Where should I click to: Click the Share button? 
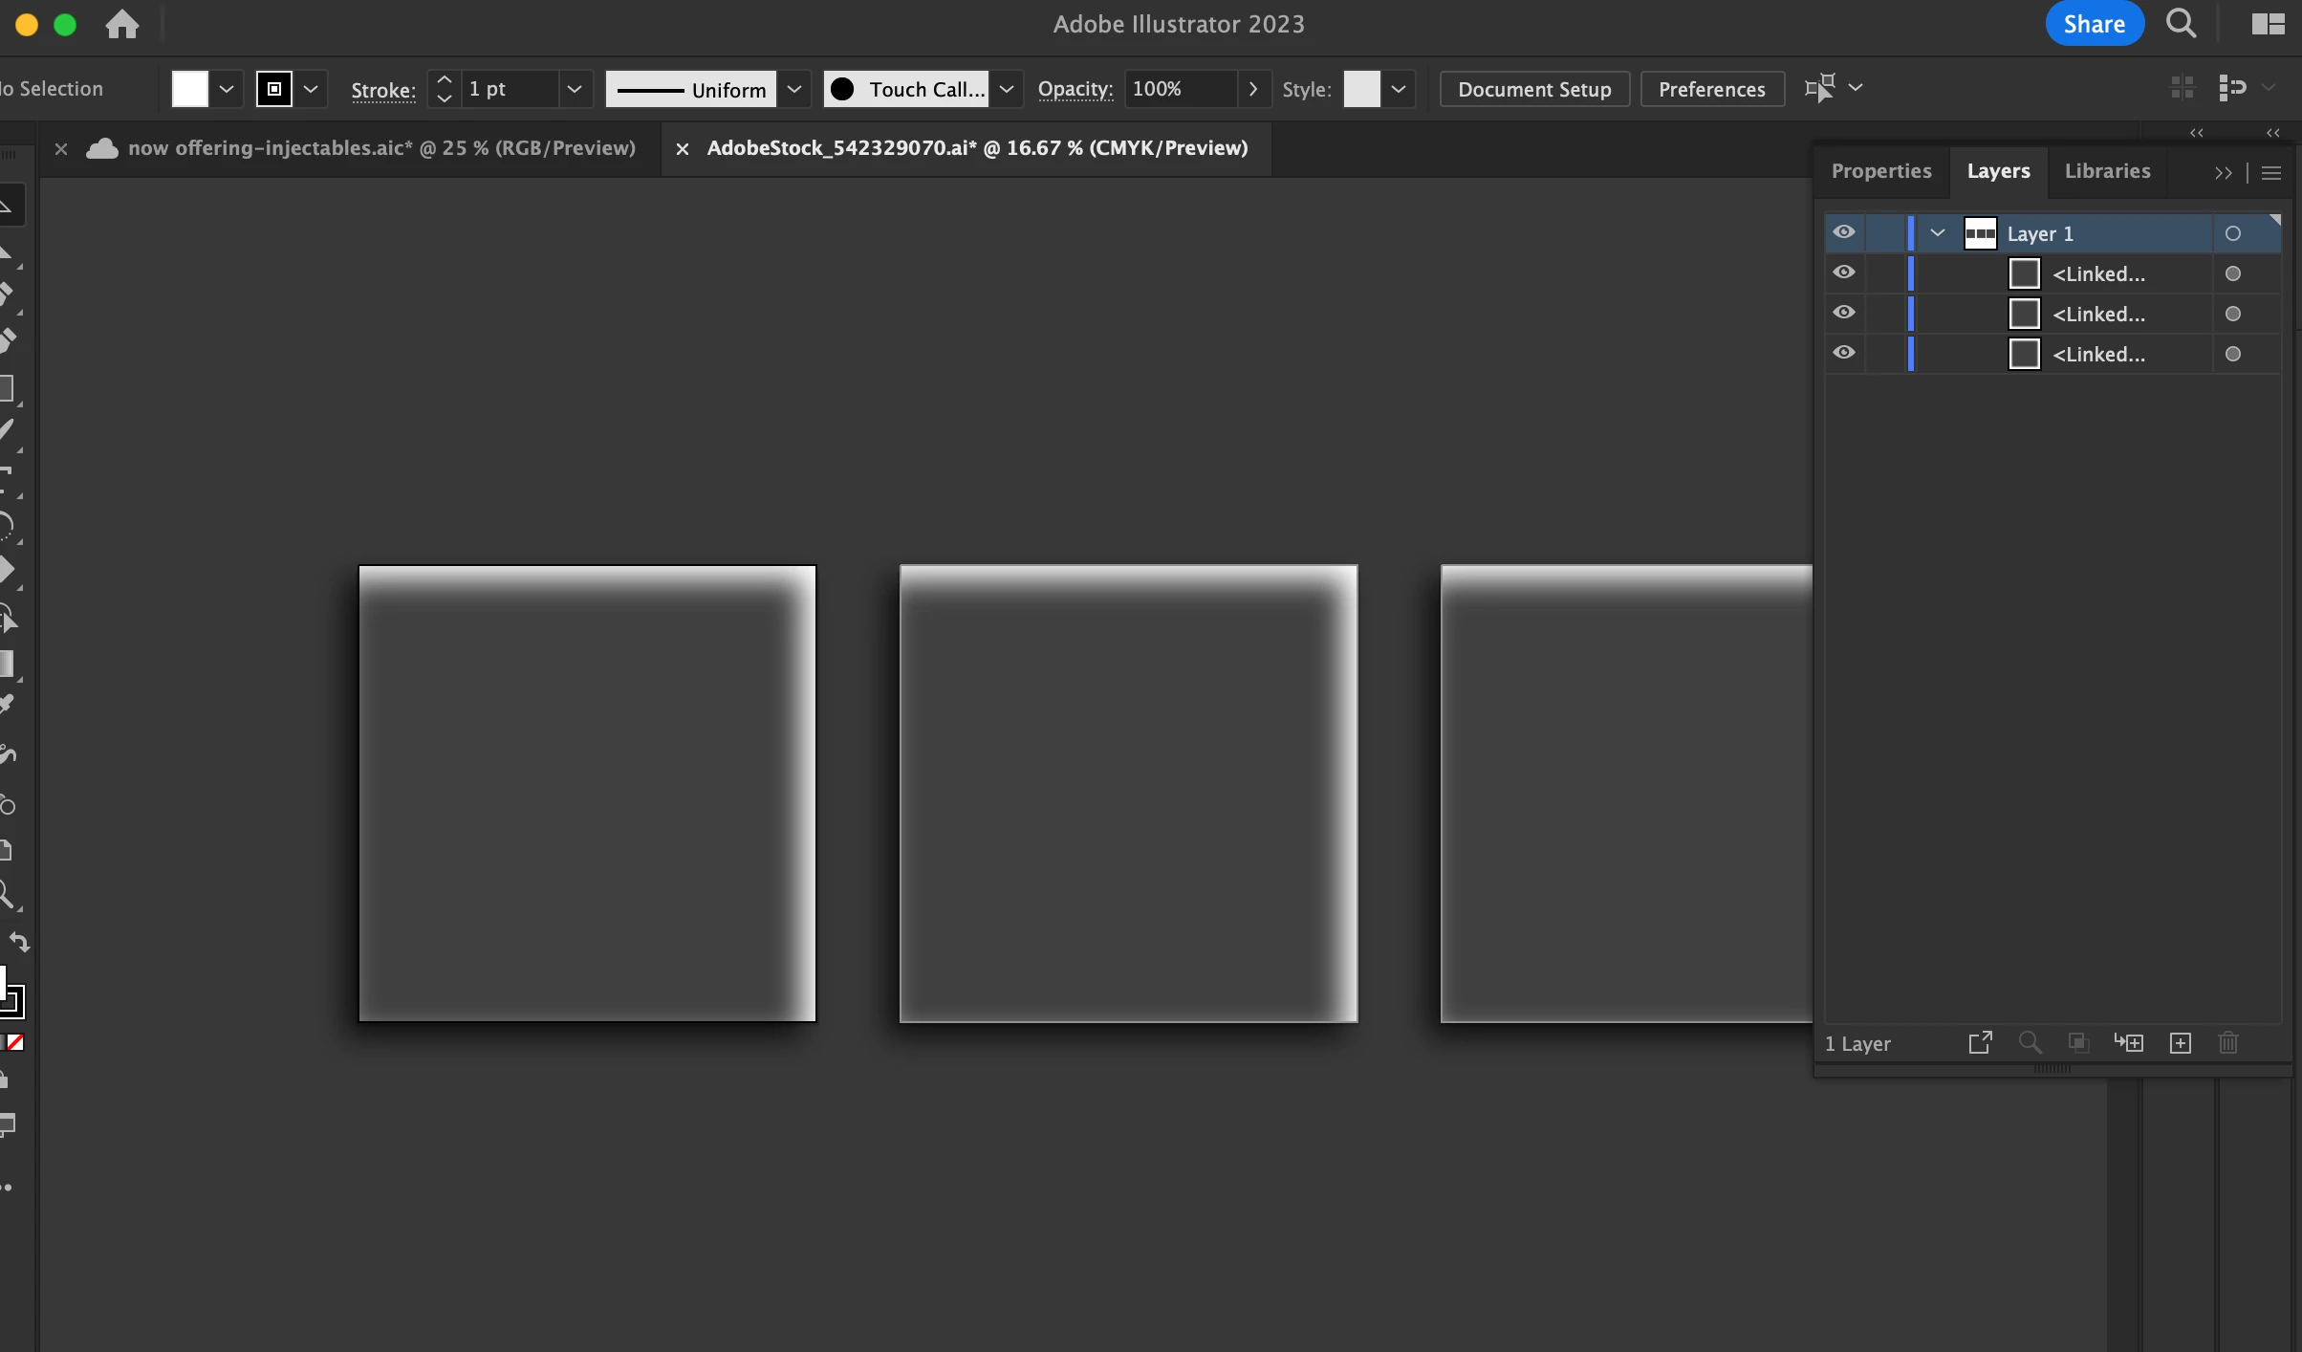pos(2094,24)
